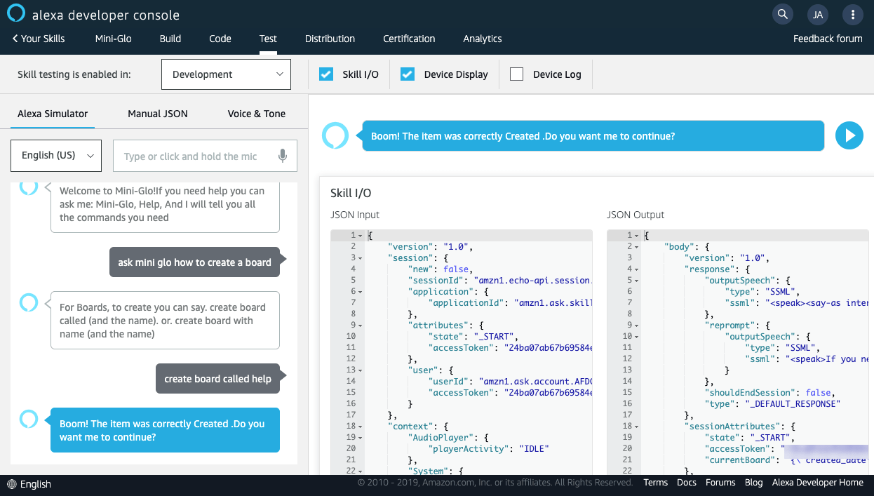The image size is (874, 496).
Task: Open the Mini-Glo skill tab
Action: click(114, 39)
